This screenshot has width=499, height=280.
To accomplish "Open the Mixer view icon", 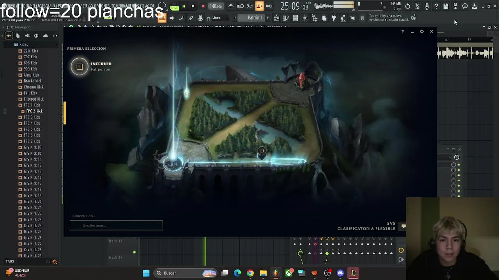I will (305, 18).
